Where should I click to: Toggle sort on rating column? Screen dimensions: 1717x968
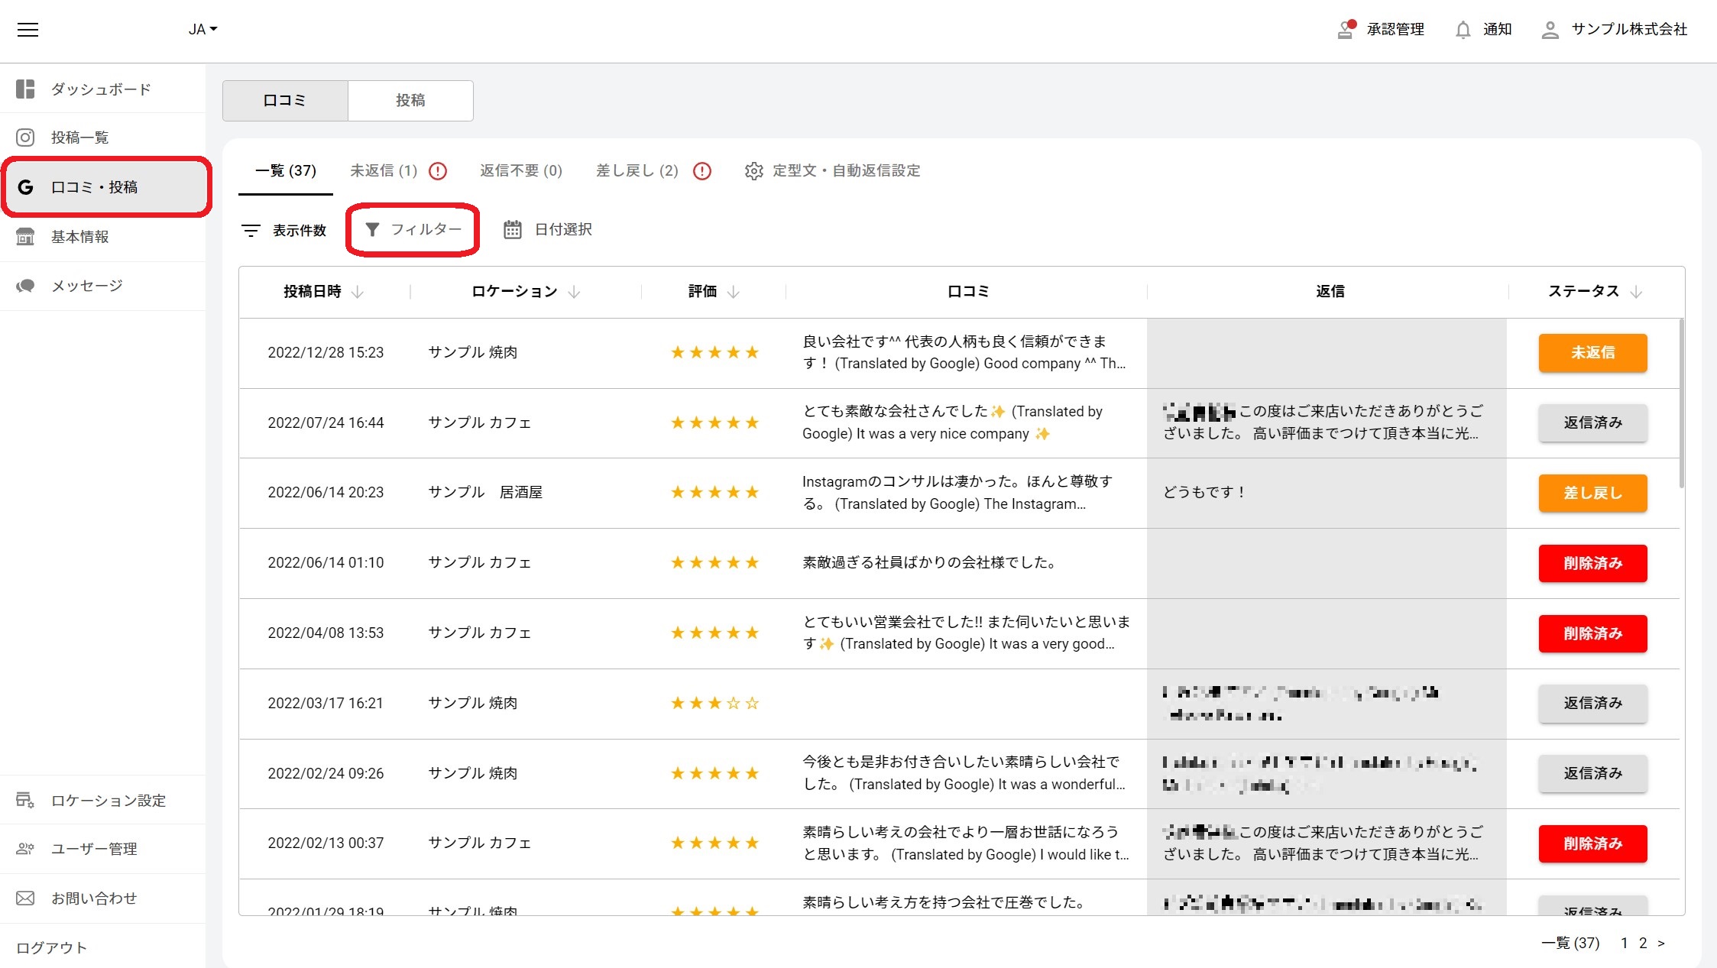click(x=733, y=292)
